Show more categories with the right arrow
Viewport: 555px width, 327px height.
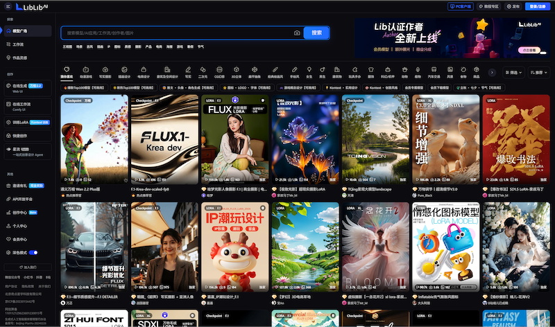(x=492, y=73)
